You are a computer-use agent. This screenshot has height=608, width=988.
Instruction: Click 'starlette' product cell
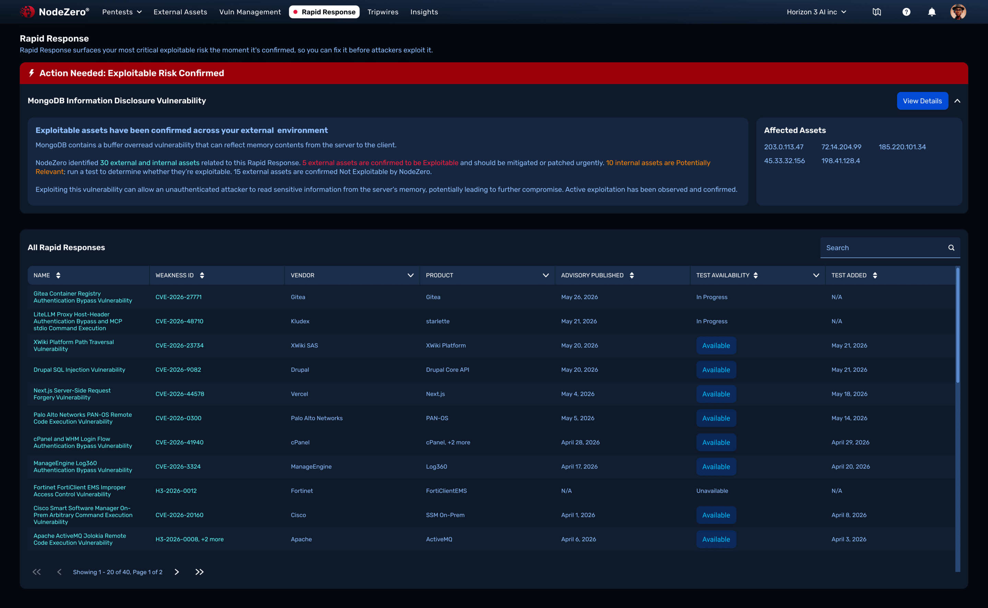[x=437, y=321]
